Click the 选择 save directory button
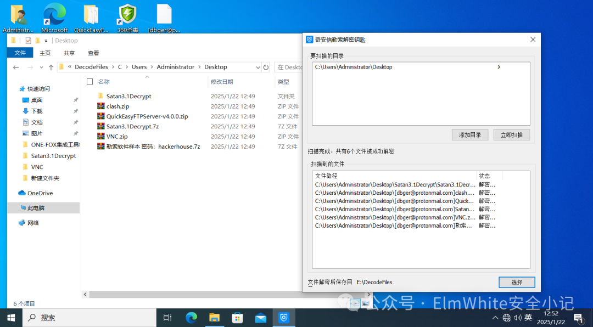The height and width of the screenshot is (327, 593). [517, 283]
